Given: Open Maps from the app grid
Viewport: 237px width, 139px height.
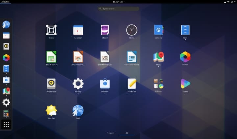Looking at the screenshot, I should (158, 57).
